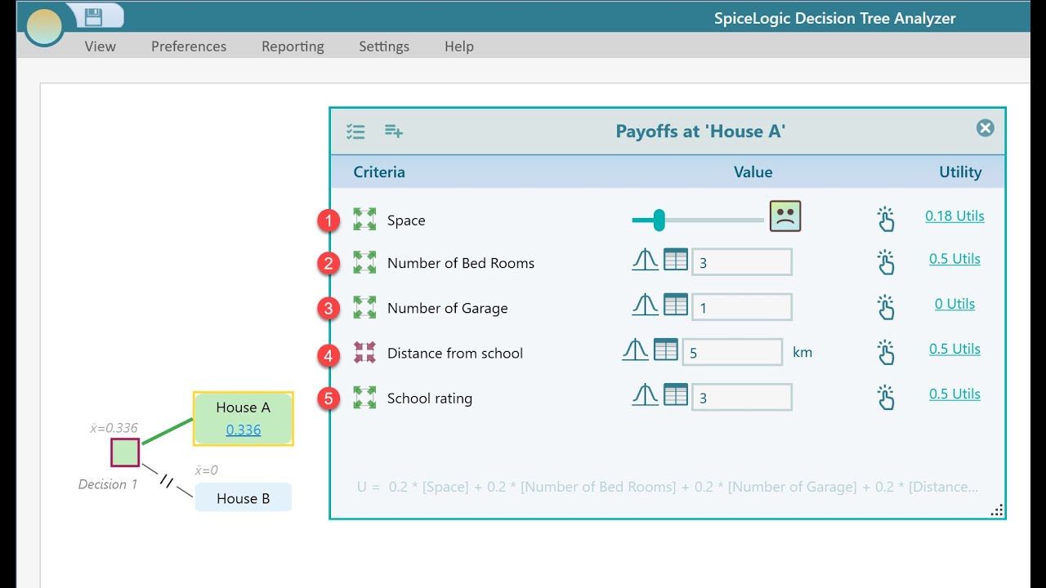1046x588 pixels.
Task: Click the table icon for School rating
Action: [x=676, y=394]
